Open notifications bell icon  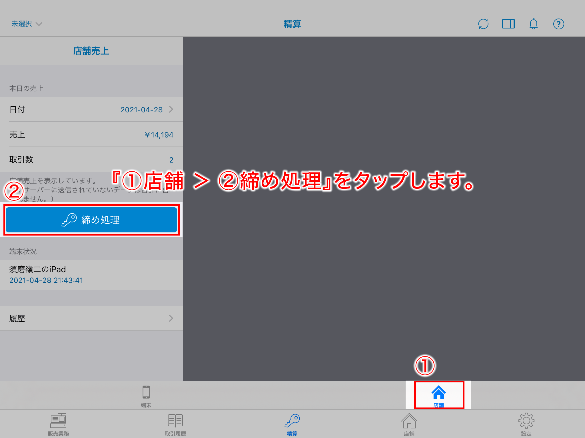click(533, 24)
